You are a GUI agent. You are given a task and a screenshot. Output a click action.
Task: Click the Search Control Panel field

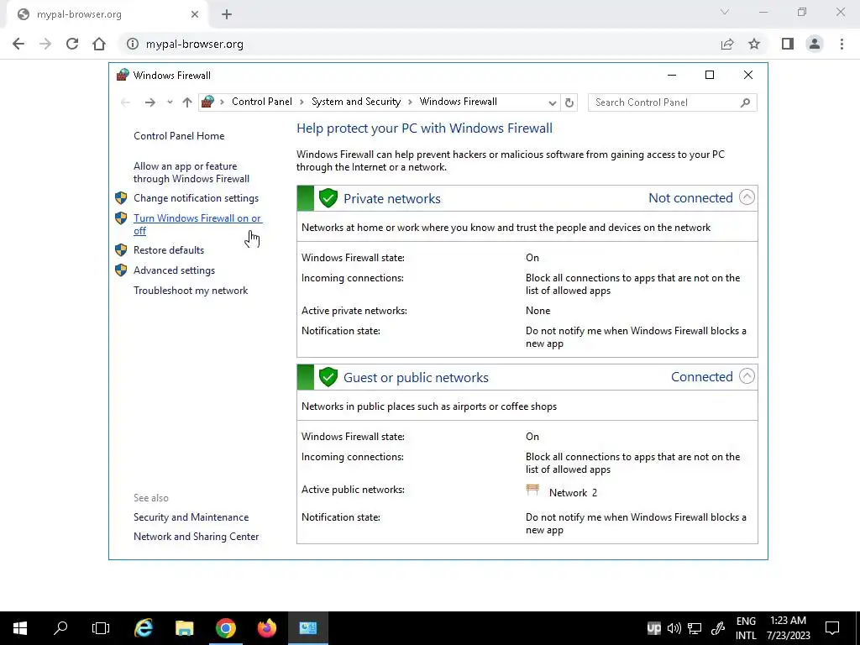[673, 102]
